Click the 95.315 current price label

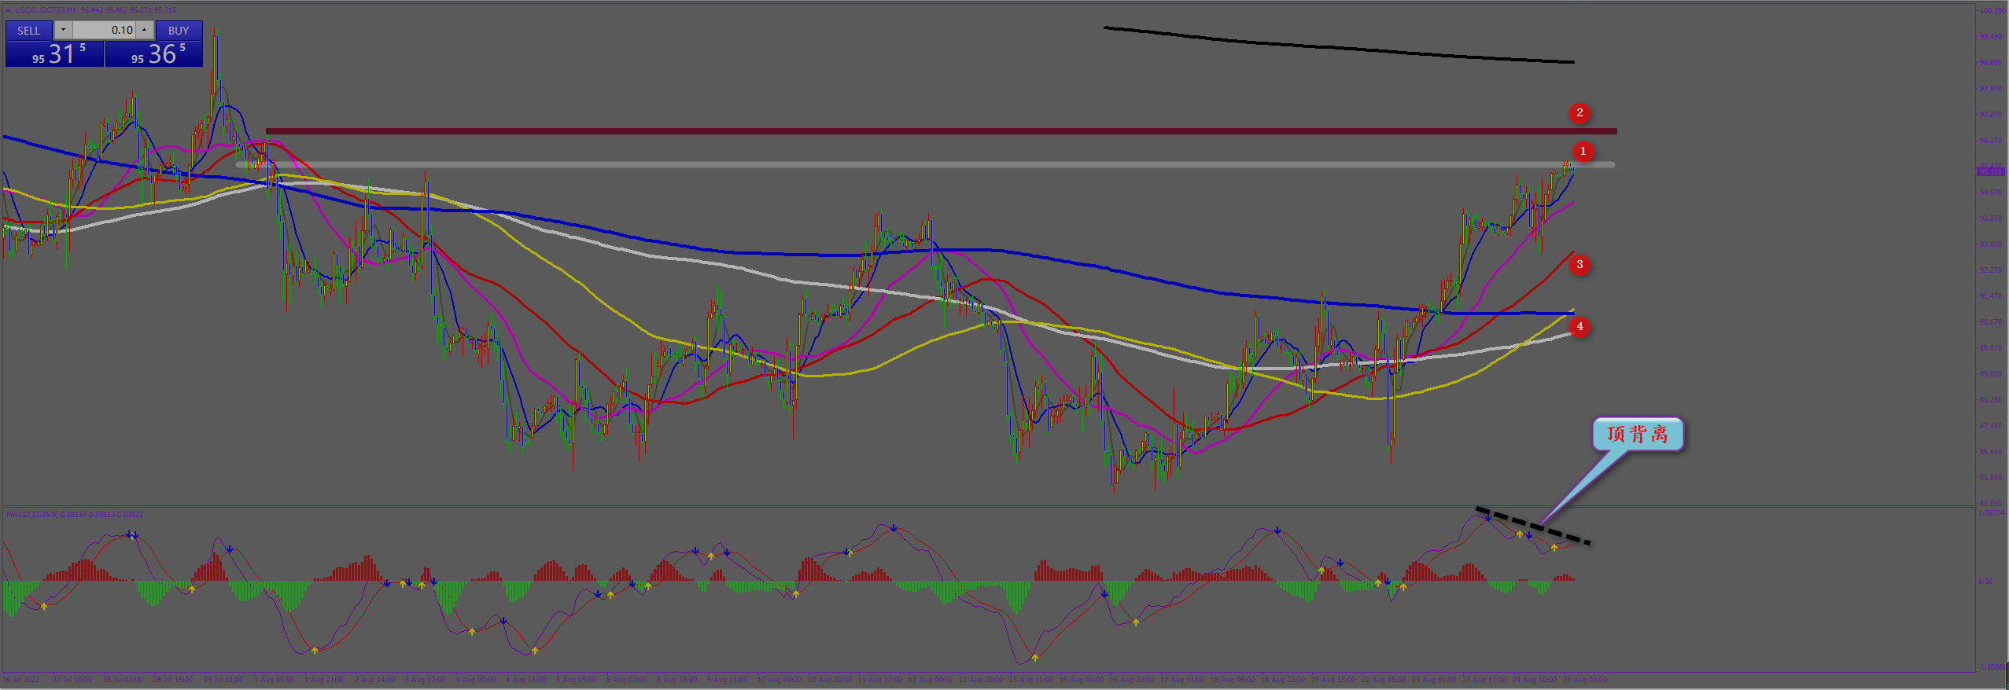coord(1990,171)
